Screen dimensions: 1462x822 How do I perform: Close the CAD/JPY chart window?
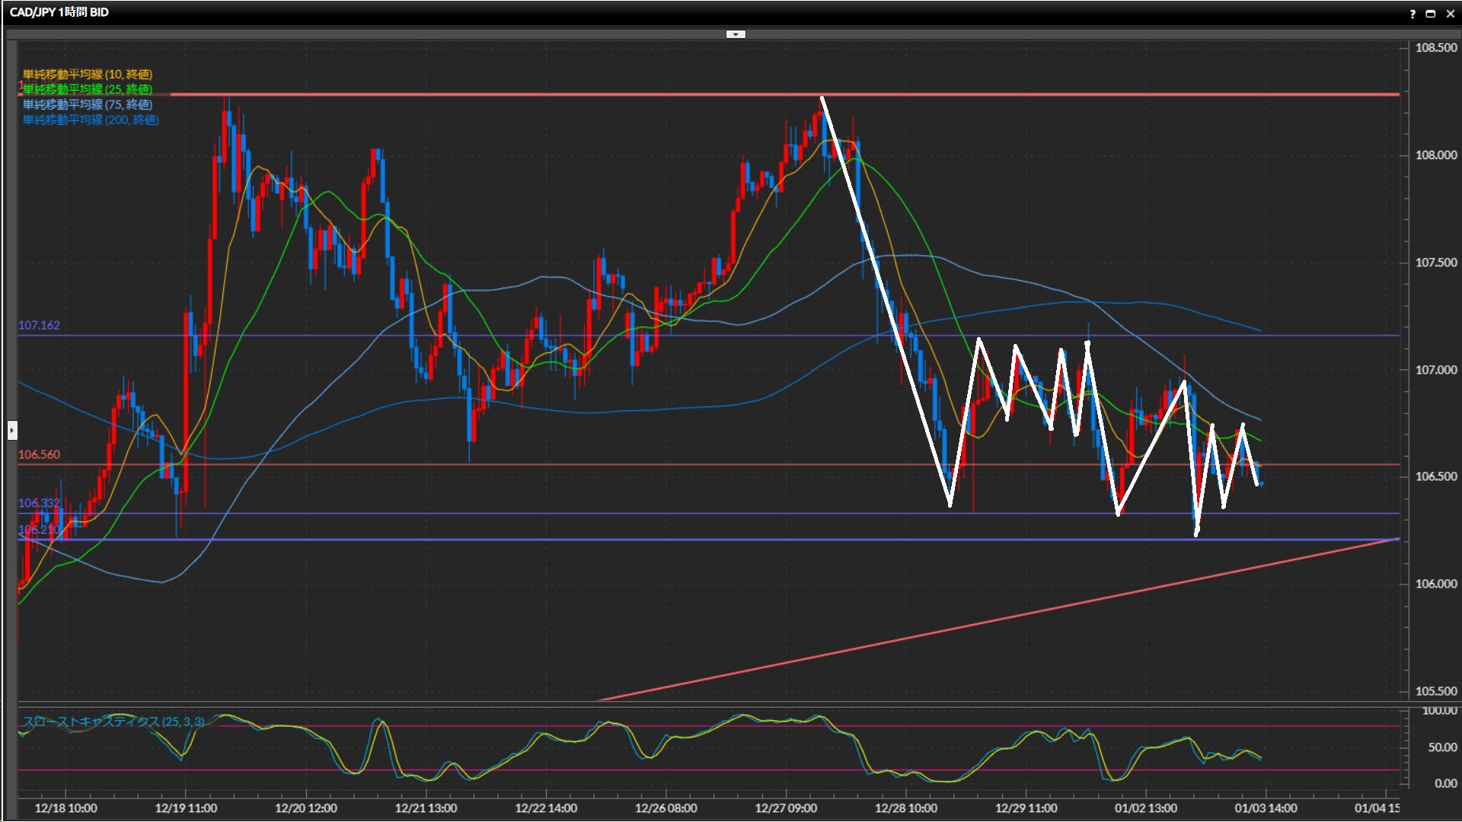click(x=1450, y=14)
